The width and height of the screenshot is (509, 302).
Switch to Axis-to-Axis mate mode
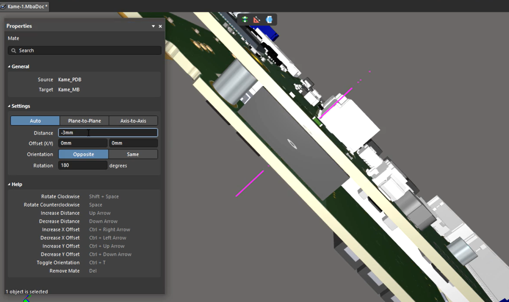pos(133,121)
